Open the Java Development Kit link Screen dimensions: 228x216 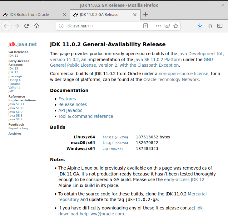pyautogui.click(x=201, y=54)
